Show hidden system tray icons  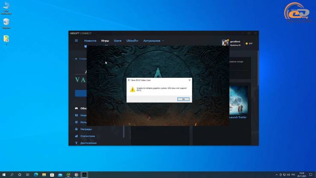[277, 175]
